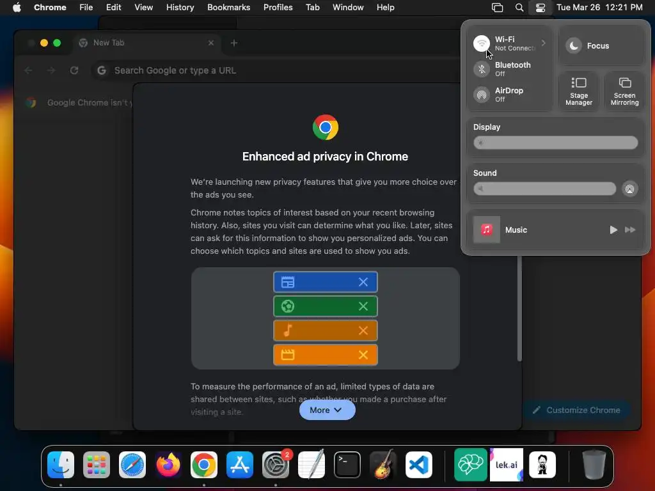Click the green zoom button of Chrome window
This screenshot has width=655, height=491.
coord(57,43)
